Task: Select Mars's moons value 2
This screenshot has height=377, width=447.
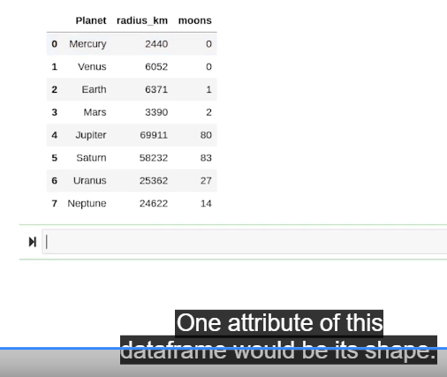Action: [208, 112]
